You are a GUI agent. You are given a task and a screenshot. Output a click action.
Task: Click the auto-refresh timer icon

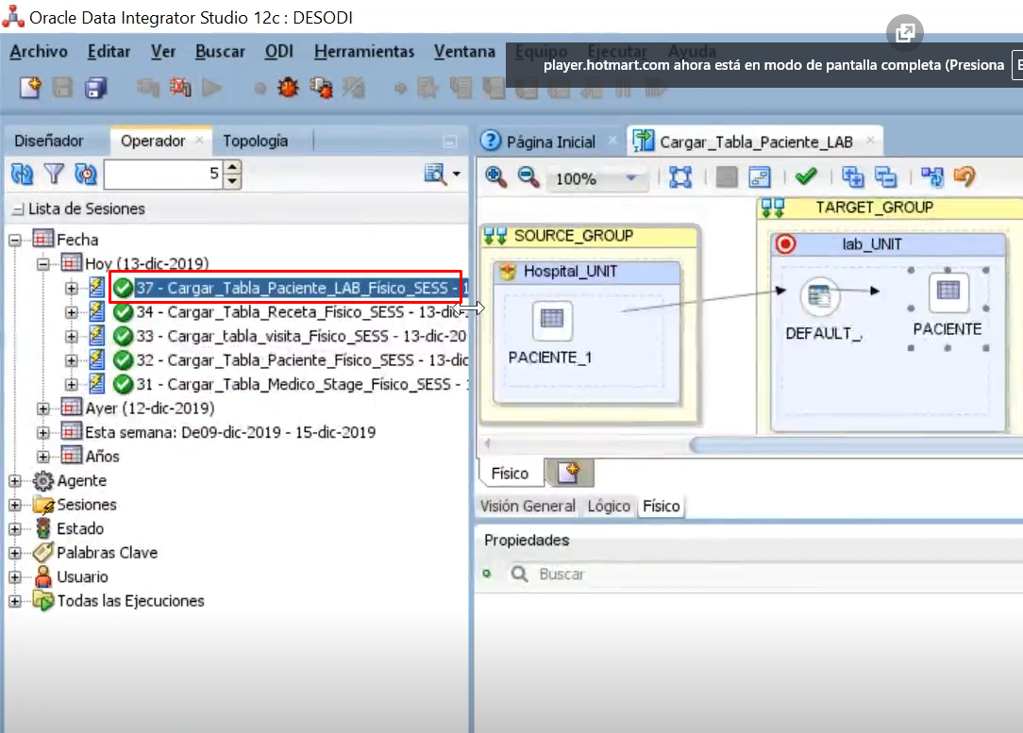[x=86, y=174]
